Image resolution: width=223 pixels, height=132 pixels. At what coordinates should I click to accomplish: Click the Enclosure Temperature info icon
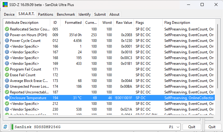pyautogui.click(x=7, y=98)
